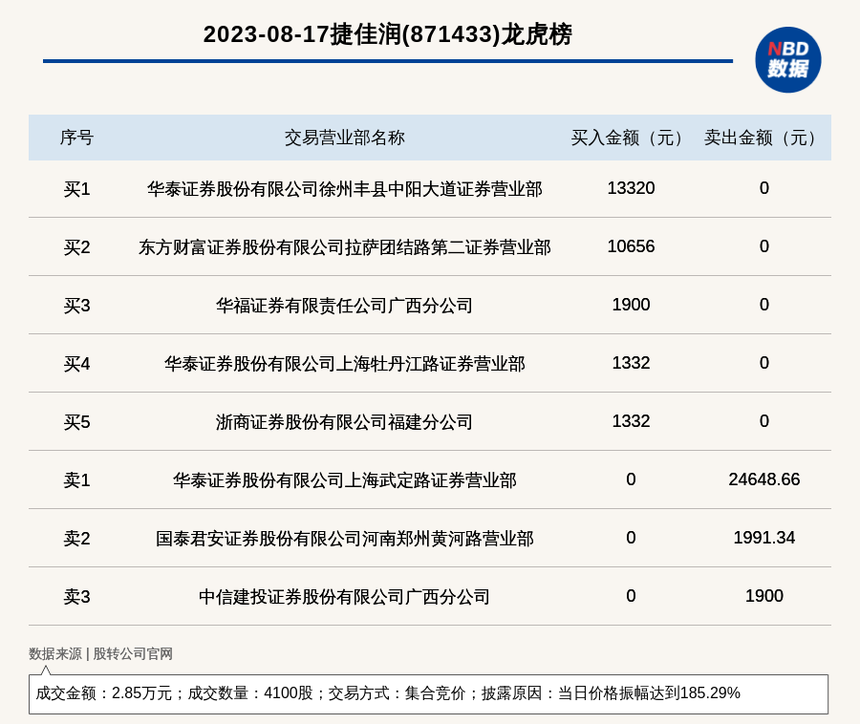Click the title 2023-08-17捷佳润(871433)龙虎榜

click(388, 34)
